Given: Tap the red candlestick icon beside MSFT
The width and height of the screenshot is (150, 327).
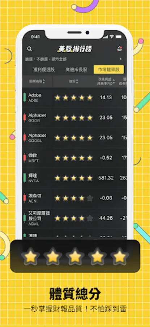Looking at the screenshot, I should (x=25, y=158).
